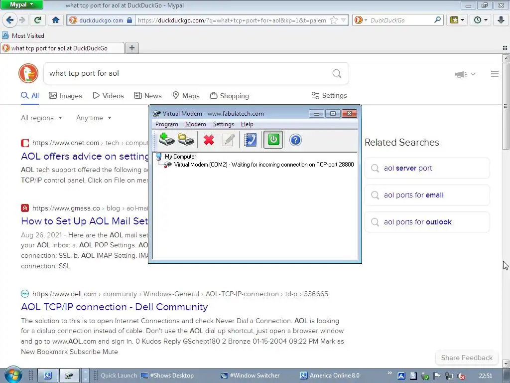Image resolution: width=510 pixels, height=383 pixels.
Task: Open a new tab with plus button
Action: (x=131, y=48)
